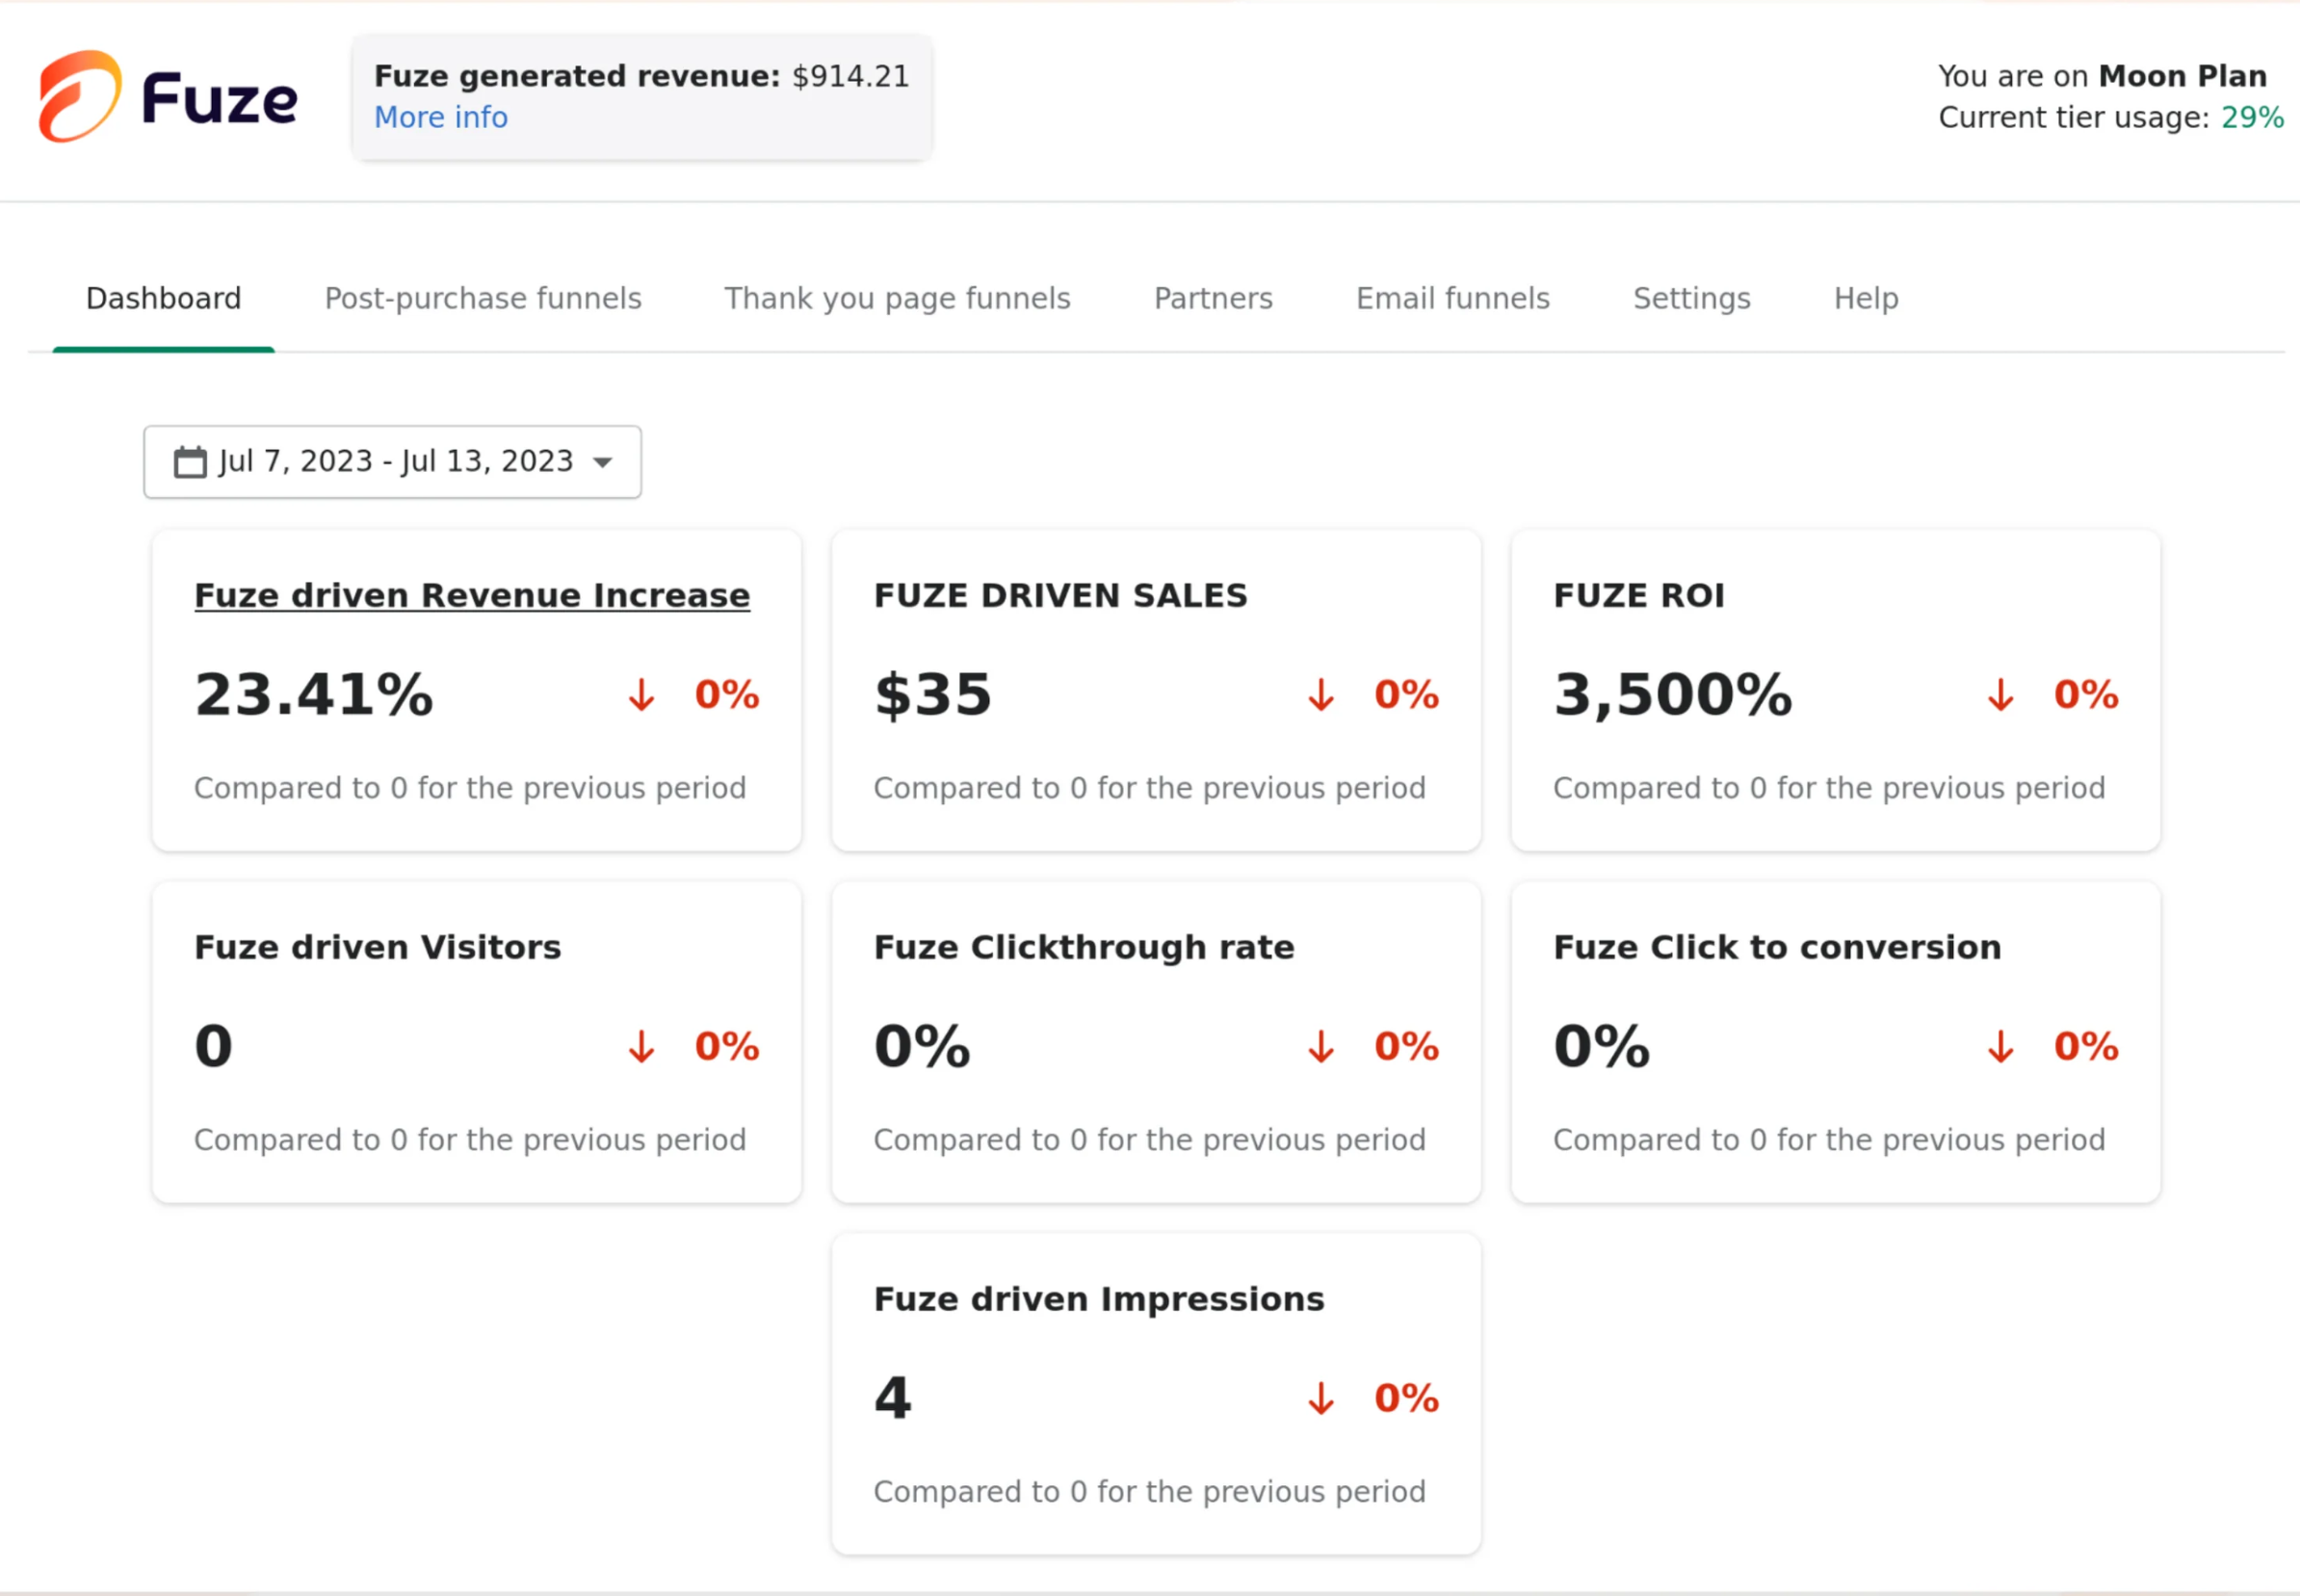Click the More info link
This screenshot has height=1596, width=2300.
tap(441, 117)
